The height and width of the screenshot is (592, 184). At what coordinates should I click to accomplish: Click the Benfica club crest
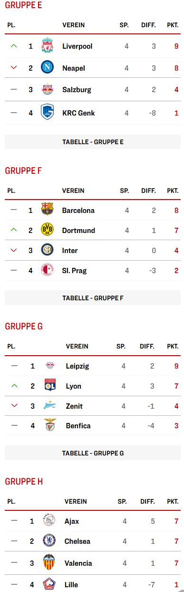tap(50, 425)
